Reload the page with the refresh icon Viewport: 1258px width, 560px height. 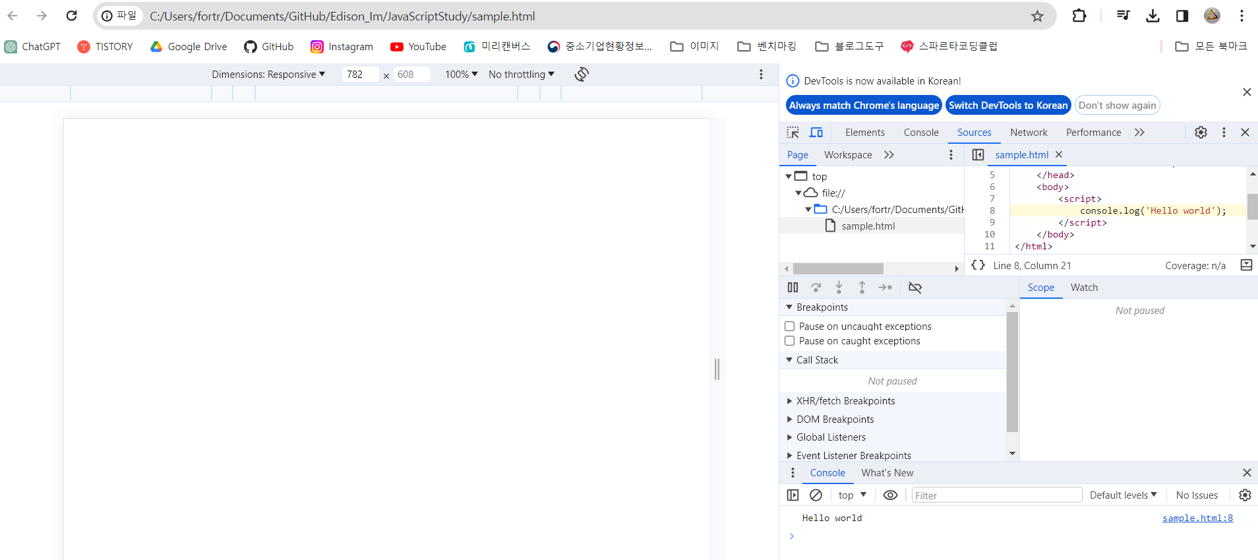72,16
